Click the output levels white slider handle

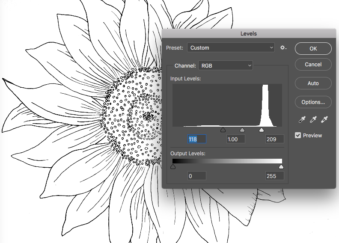[281, 166]
